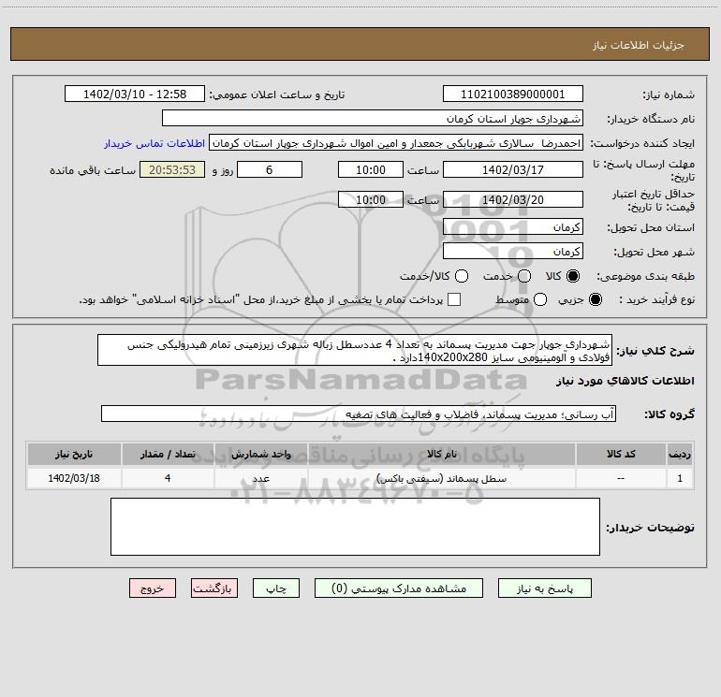Click the request creator field احمدرضا سالاری
The image size is (721, 697).
(396, 143)
